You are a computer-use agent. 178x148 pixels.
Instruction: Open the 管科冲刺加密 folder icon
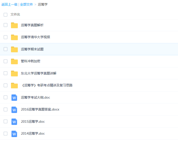(x=14, y=61)
